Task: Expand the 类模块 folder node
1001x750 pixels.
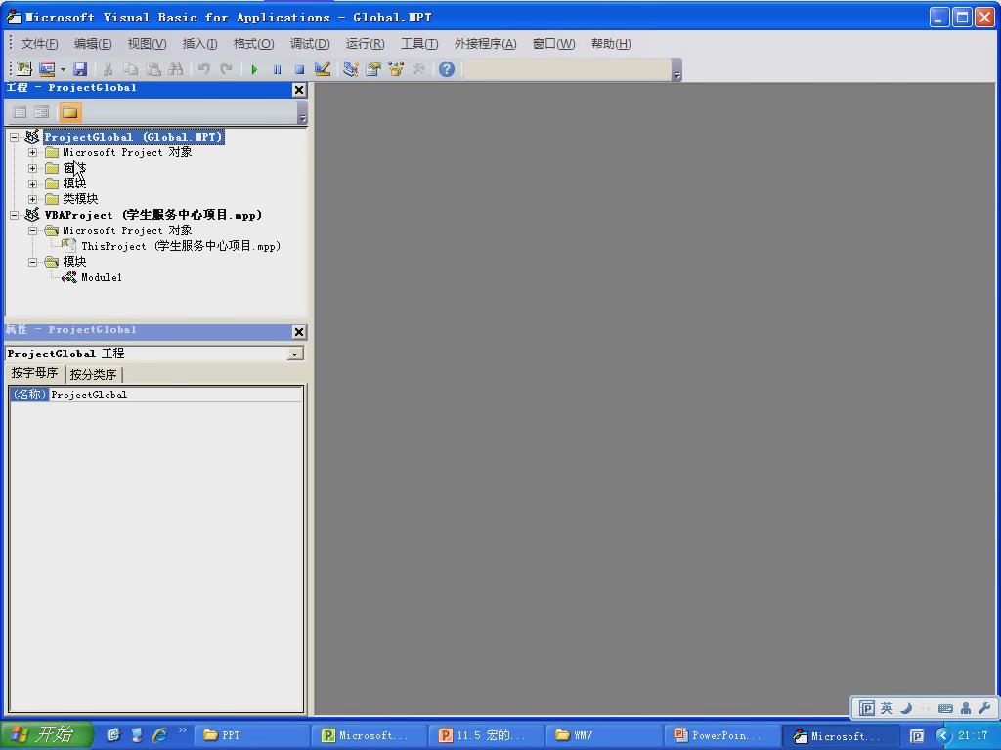Action: click(x=32, y=199)
